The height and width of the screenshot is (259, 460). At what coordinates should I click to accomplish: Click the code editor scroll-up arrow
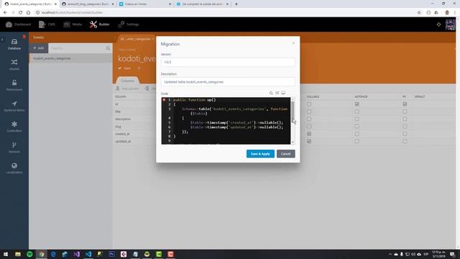tap(293, 100)
